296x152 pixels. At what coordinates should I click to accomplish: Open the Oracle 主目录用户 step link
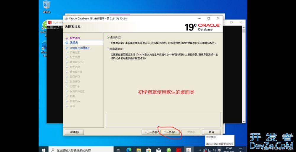tap(80, 48)
